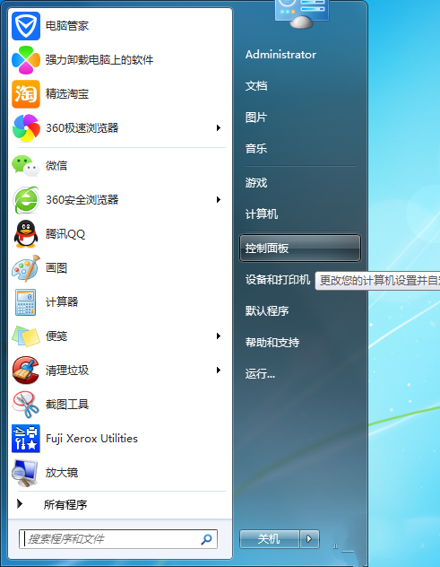Open the 音乐 library
The width and height of the screenshot is (440, 567).
[x=256, y=148]
